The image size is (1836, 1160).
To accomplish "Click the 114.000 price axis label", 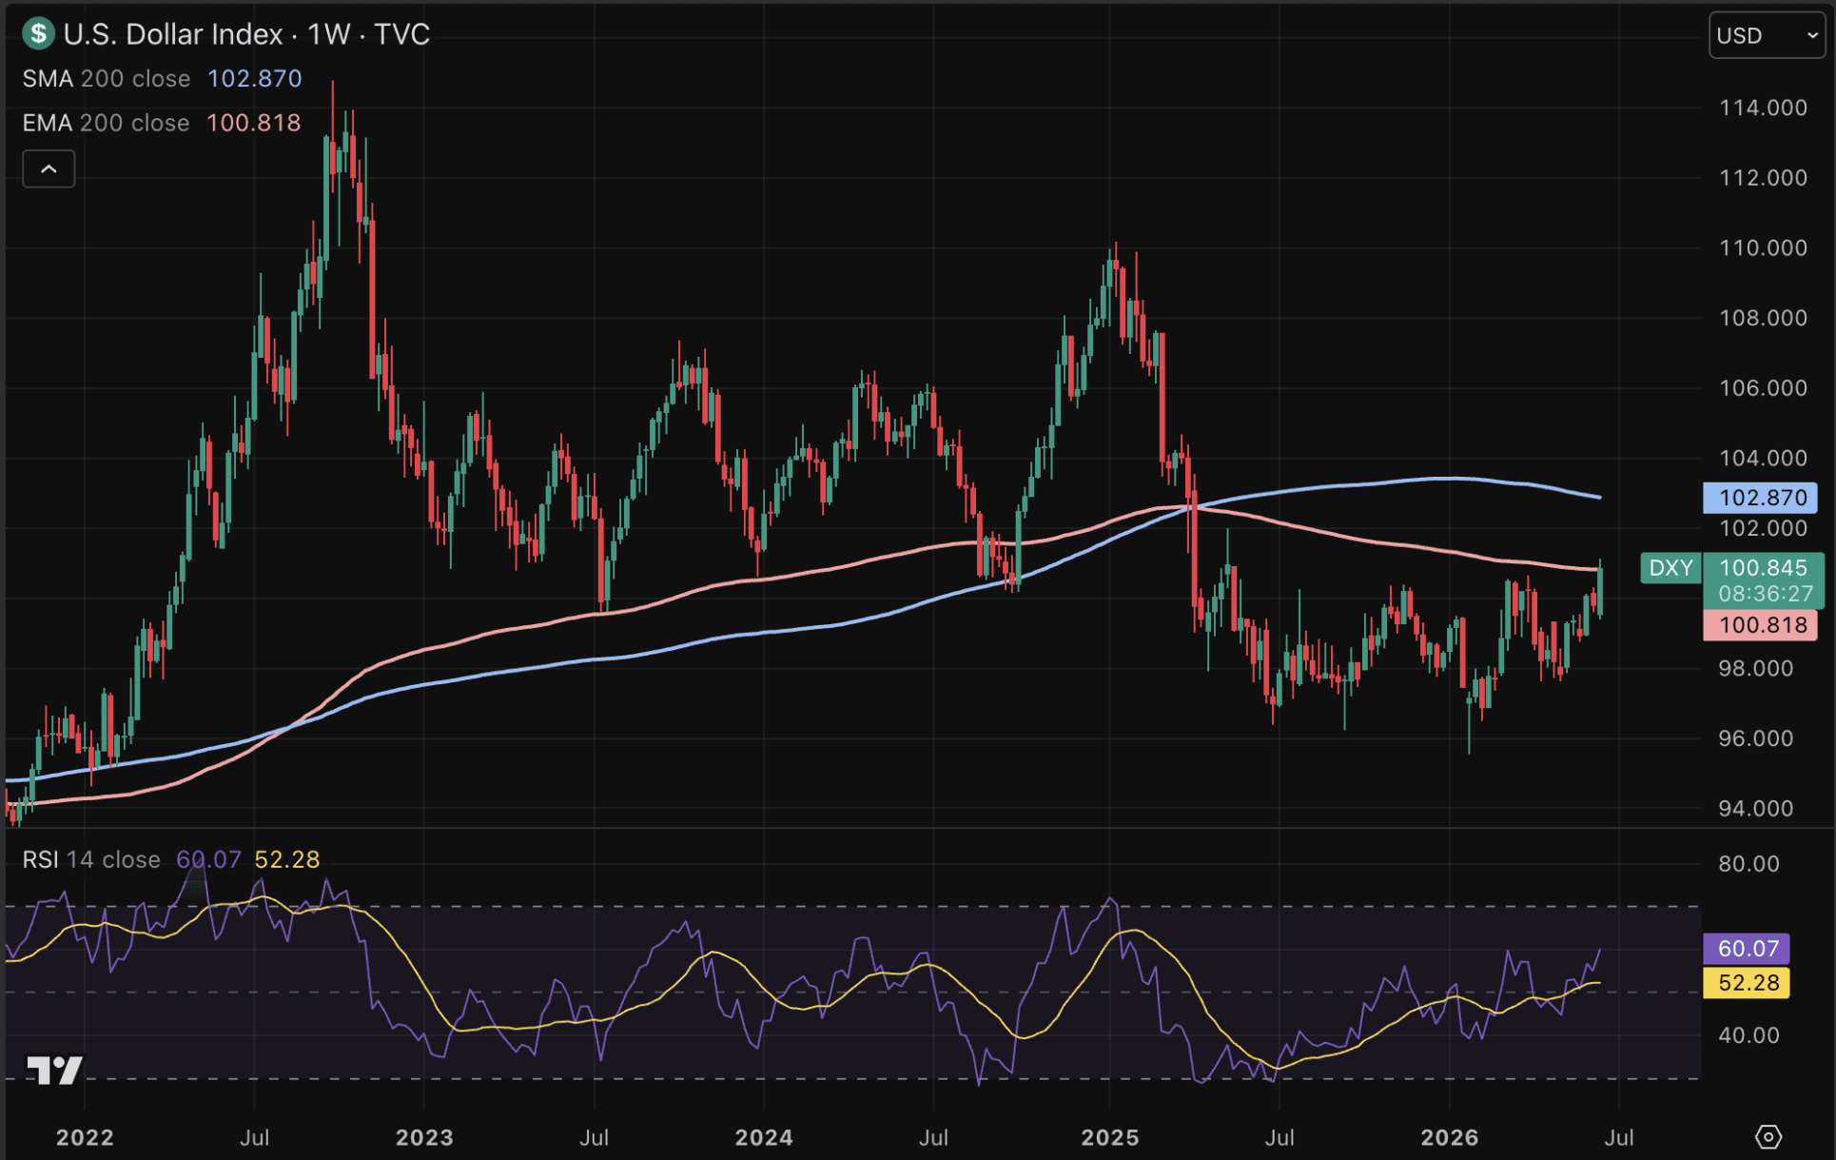I will point(1763,108).
